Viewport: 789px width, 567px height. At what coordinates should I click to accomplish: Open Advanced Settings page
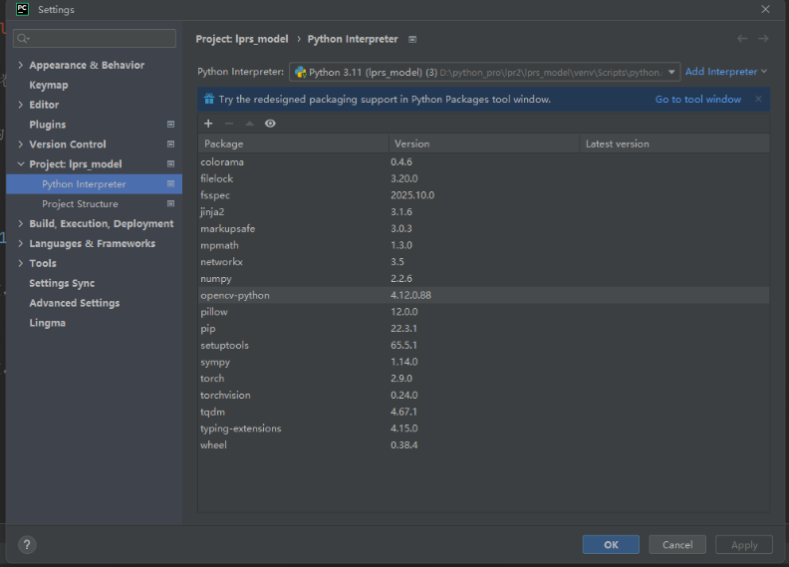coord(75,303)
